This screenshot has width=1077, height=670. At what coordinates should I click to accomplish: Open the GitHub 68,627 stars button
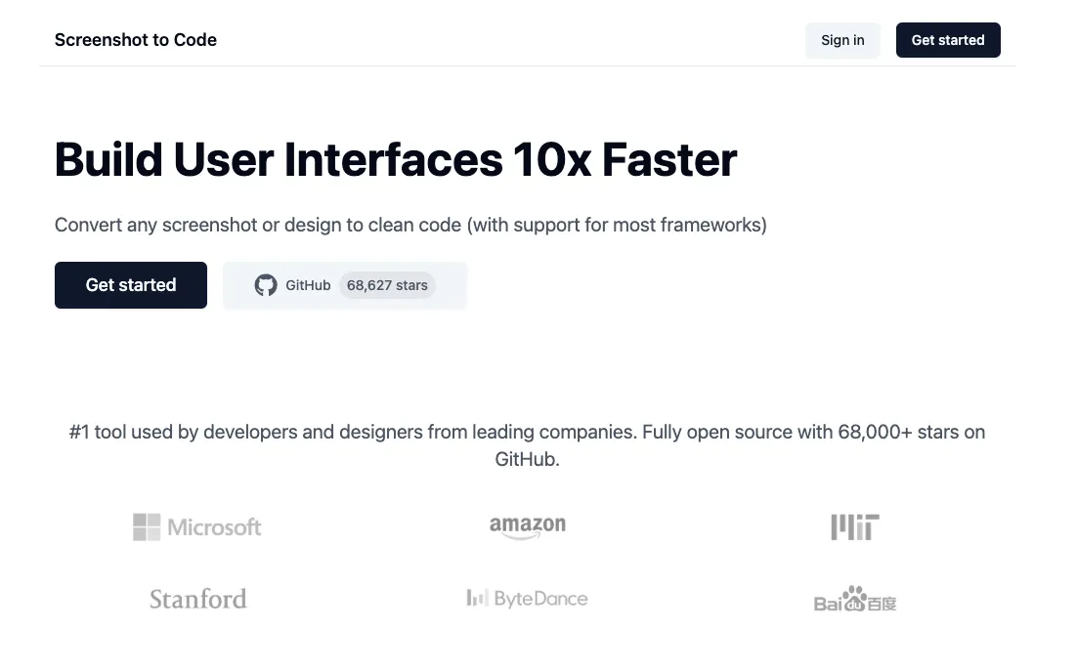click(x=345, y=285)
